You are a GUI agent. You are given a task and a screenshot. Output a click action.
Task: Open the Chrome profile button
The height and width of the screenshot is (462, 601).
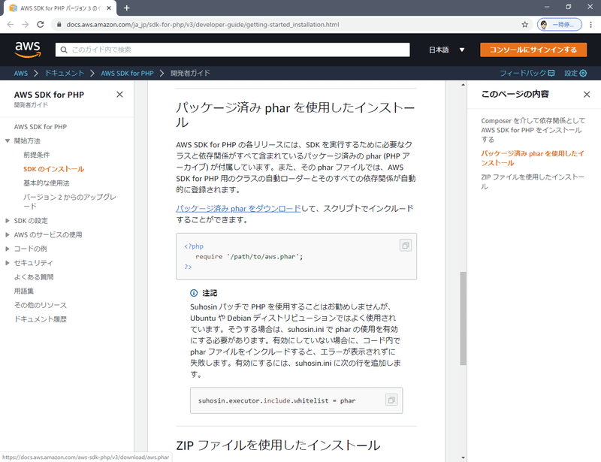pyautogui.click(x=559, y=25)
